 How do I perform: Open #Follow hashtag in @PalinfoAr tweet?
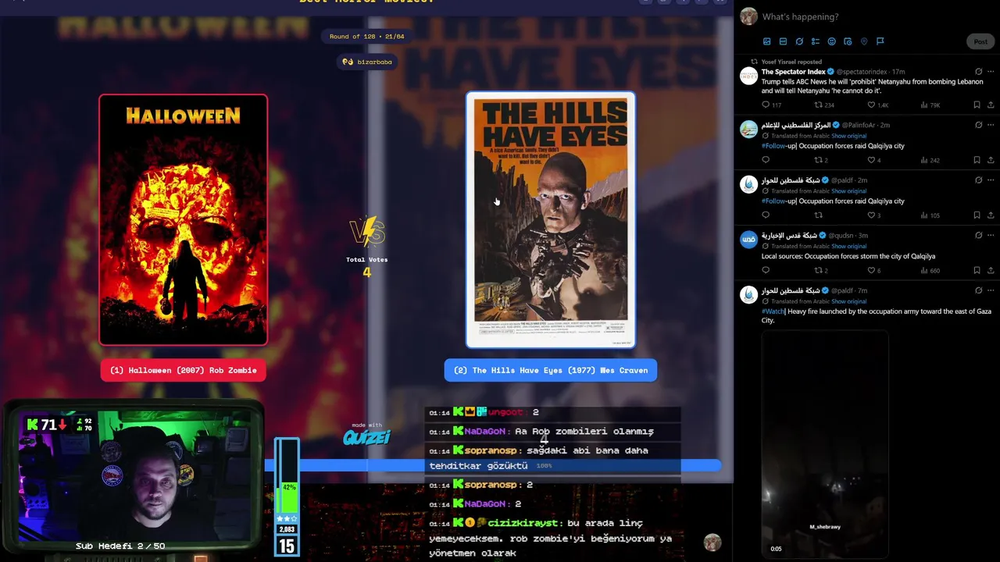tap(773, 146)
